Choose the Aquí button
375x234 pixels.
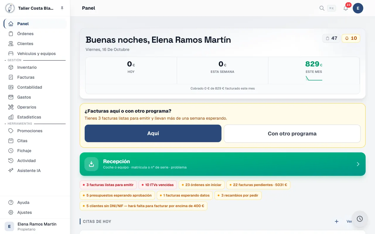(153, 133)
